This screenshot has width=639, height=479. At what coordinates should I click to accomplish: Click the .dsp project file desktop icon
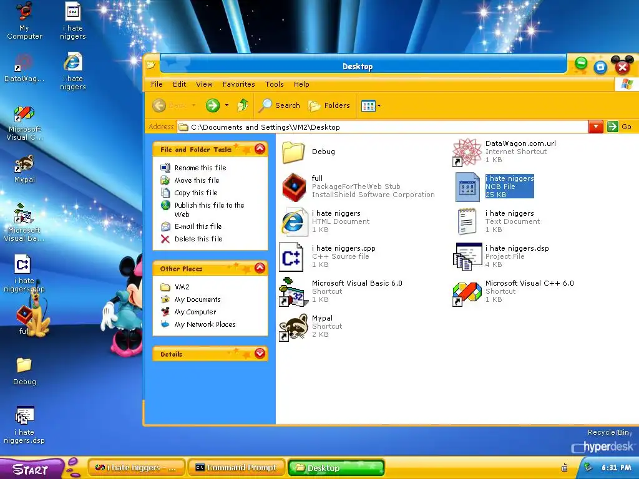(24, 425)
